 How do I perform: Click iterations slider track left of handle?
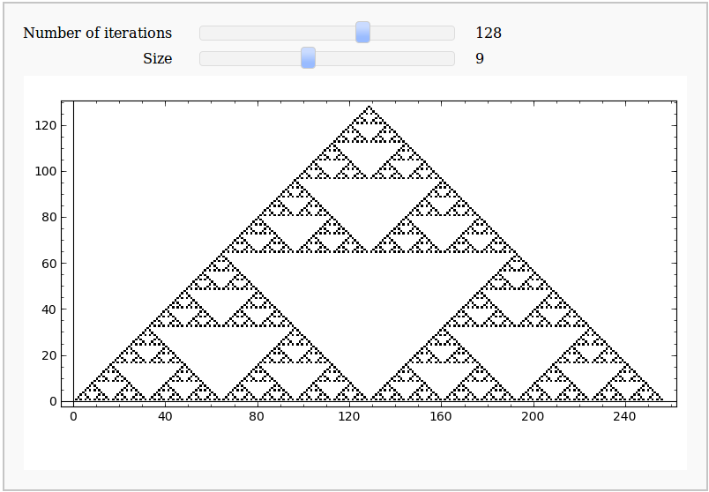(x=273, y=33)
